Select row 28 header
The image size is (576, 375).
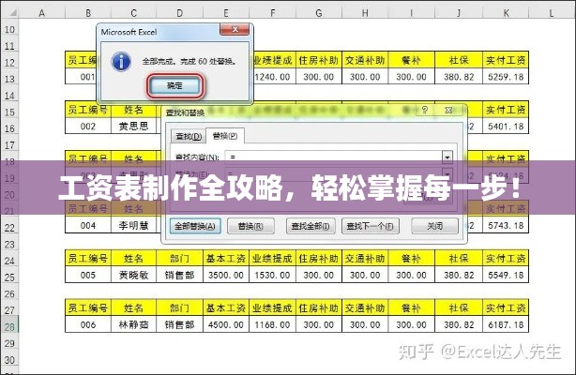click(x=9, y=325)
